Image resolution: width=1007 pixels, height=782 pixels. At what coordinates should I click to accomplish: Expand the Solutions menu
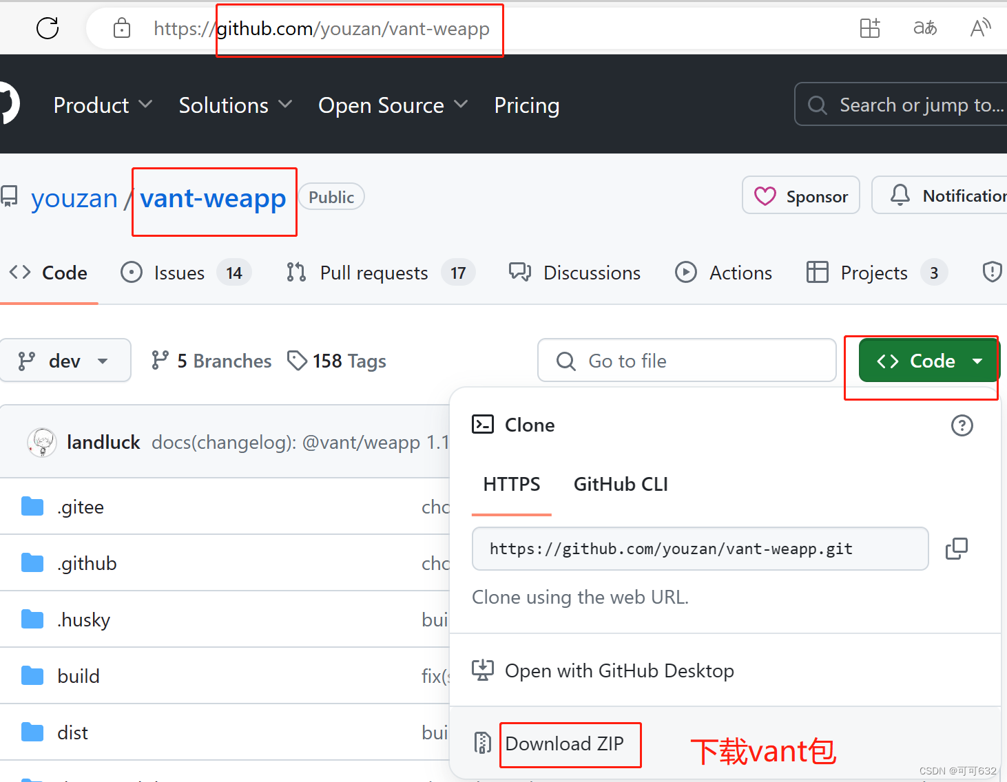[x=236, y=105]
